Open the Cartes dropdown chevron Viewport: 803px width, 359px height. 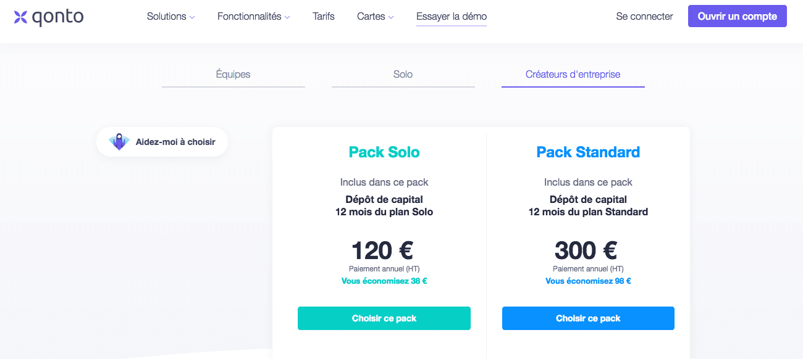coord(391,17)
